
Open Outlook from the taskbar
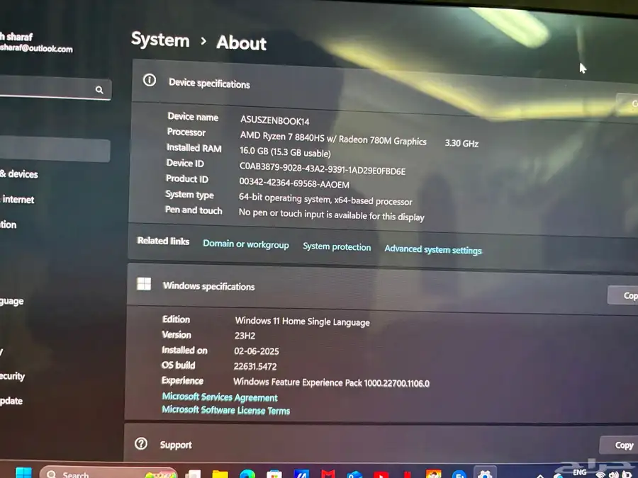coord(355,474)
